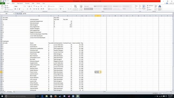Open the File tab
The height and width of the screenshot is (98, 174).
click(2, 4)
